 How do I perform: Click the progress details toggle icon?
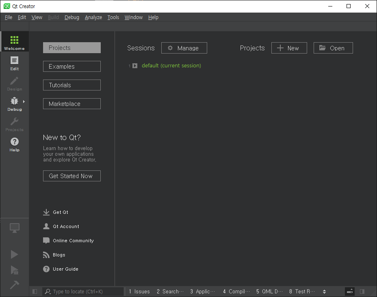click(350, 291)
